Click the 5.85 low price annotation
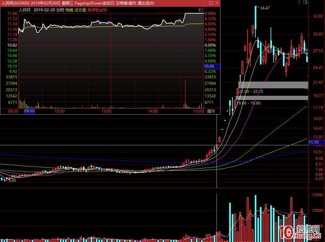325x242 pixels. click(x=12, y=181)
